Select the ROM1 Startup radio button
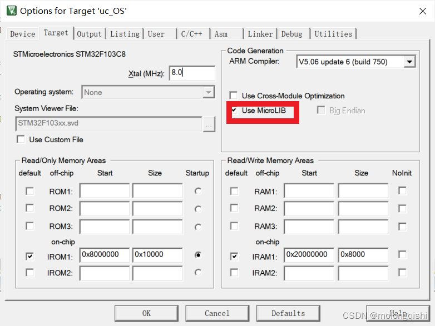435x326 pixels. (198, 191)
